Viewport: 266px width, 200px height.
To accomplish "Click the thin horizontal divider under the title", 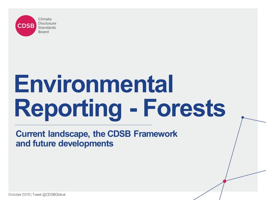I will coord(83,125).
